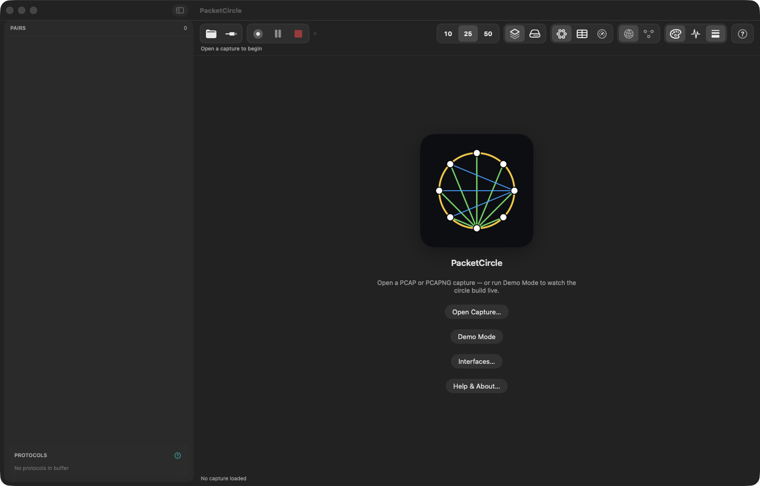Click the pairs count value 0

pos(185,28)
